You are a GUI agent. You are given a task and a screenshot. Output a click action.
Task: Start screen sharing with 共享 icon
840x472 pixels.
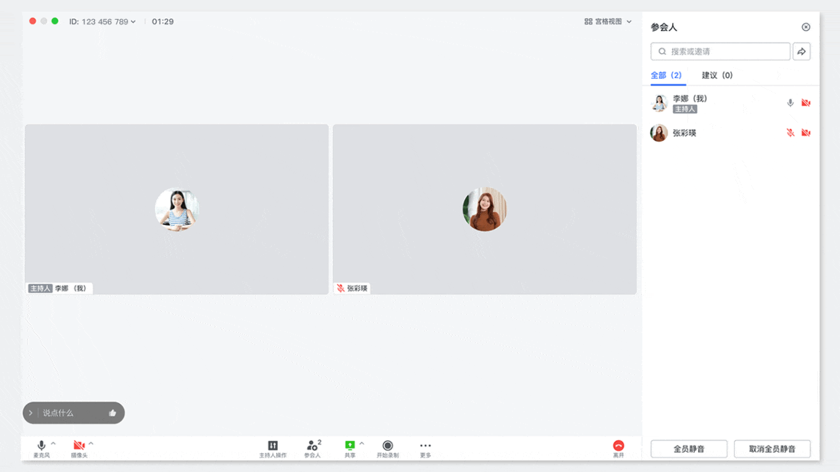click(350, 446)
